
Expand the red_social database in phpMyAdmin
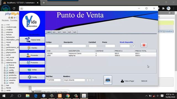2,57
